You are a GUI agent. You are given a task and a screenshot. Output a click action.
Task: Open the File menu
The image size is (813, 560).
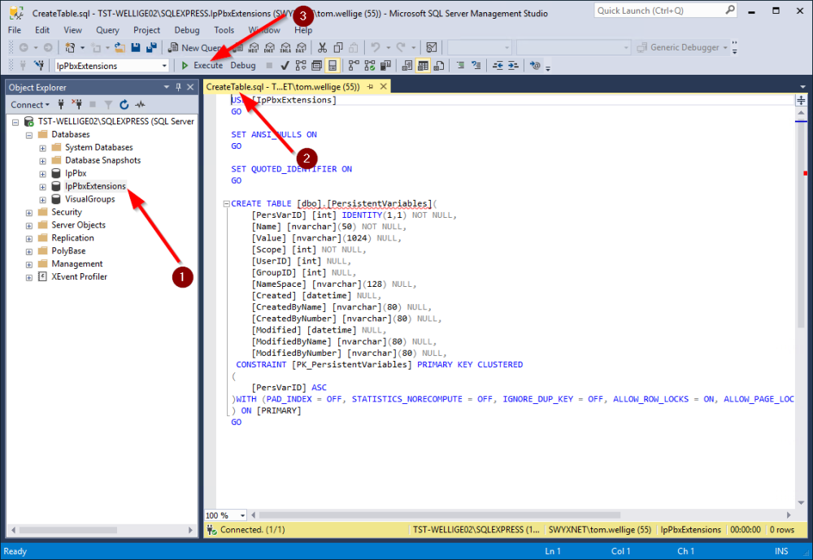[15, 30]
